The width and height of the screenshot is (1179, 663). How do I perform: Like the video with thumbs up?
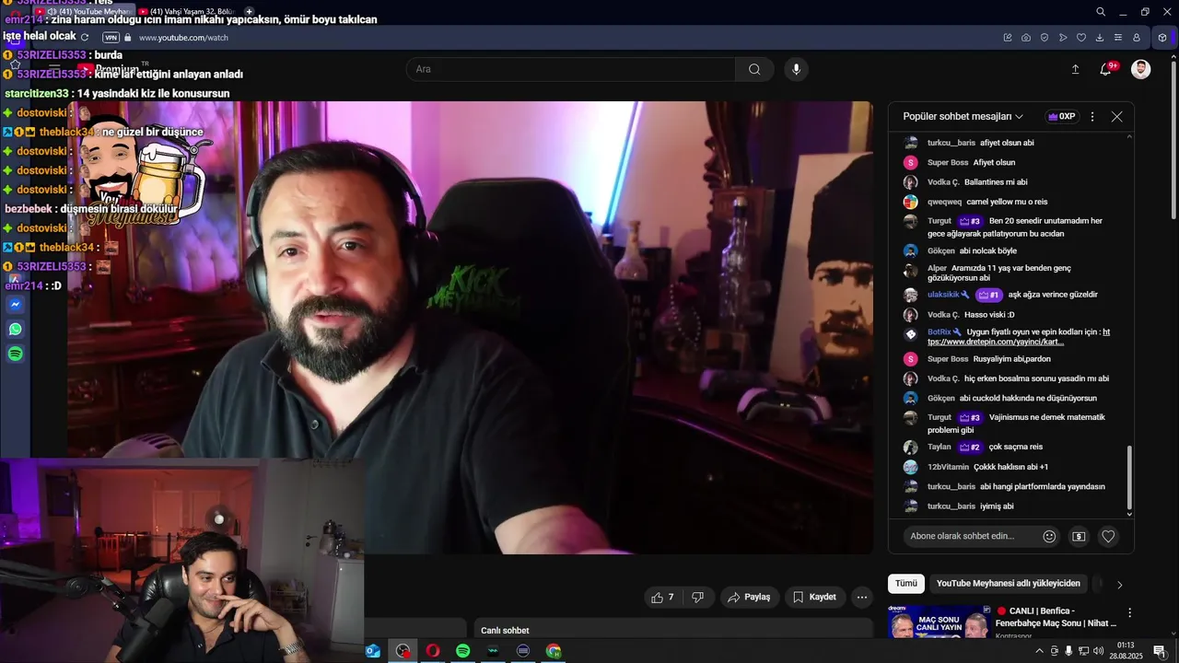(662, 598)
